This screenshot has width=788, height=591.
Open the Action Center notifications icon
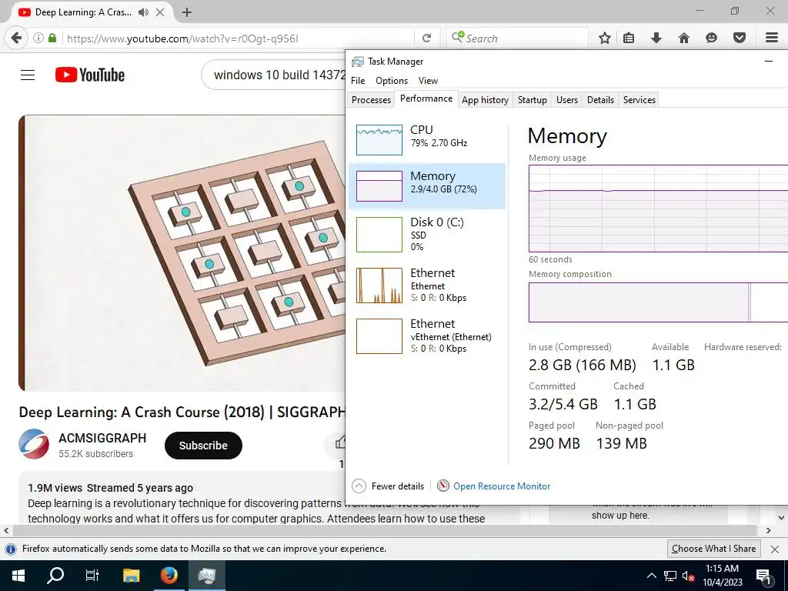click(763, 576)
